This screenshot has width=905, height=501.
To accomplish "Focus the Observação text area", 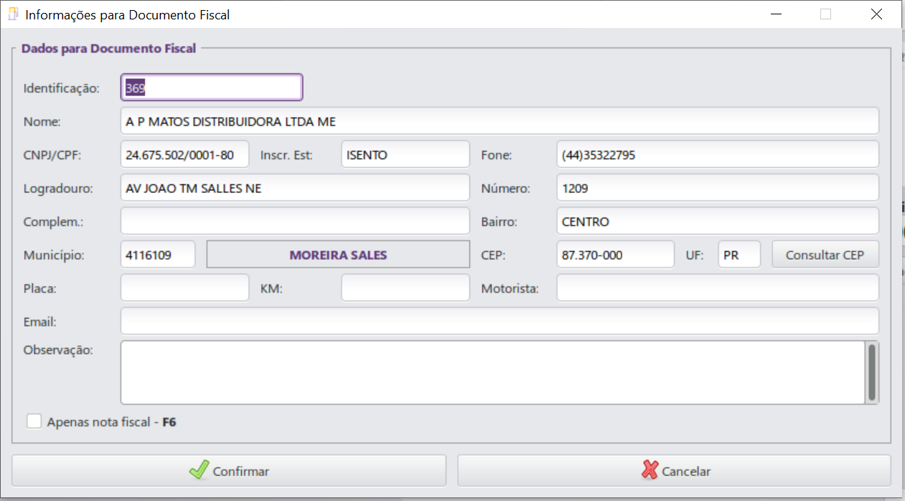I will [493, 373].
